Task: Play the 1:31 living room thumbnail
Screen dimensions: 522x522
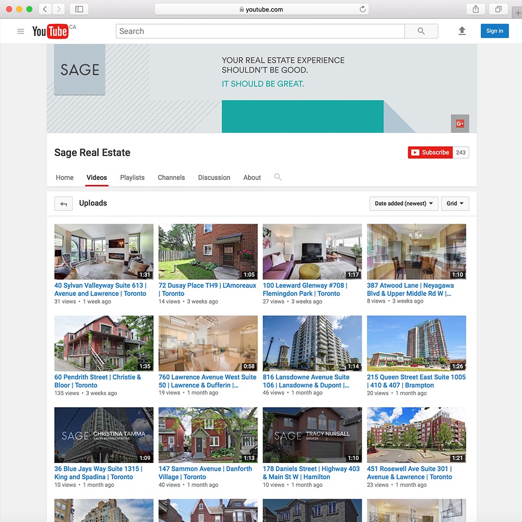Action: pos(104,252)
